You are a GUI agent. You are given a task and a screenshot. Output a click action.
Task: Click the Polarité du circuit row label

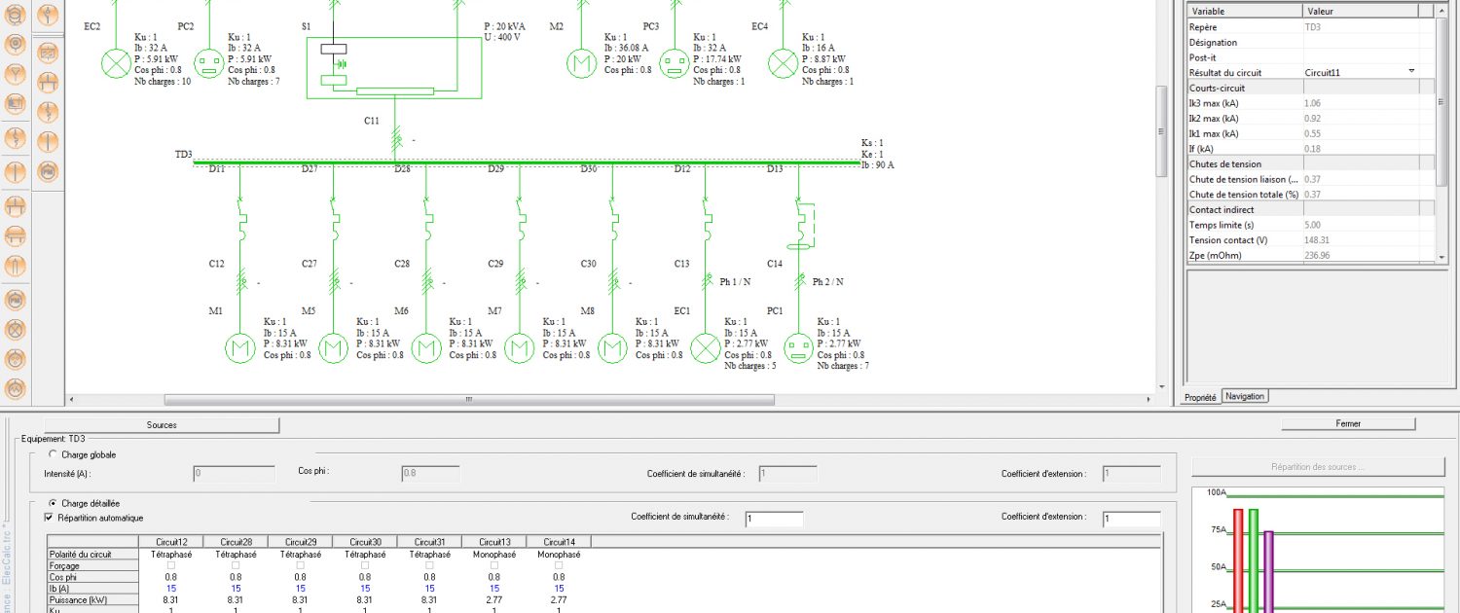point(92,554)
